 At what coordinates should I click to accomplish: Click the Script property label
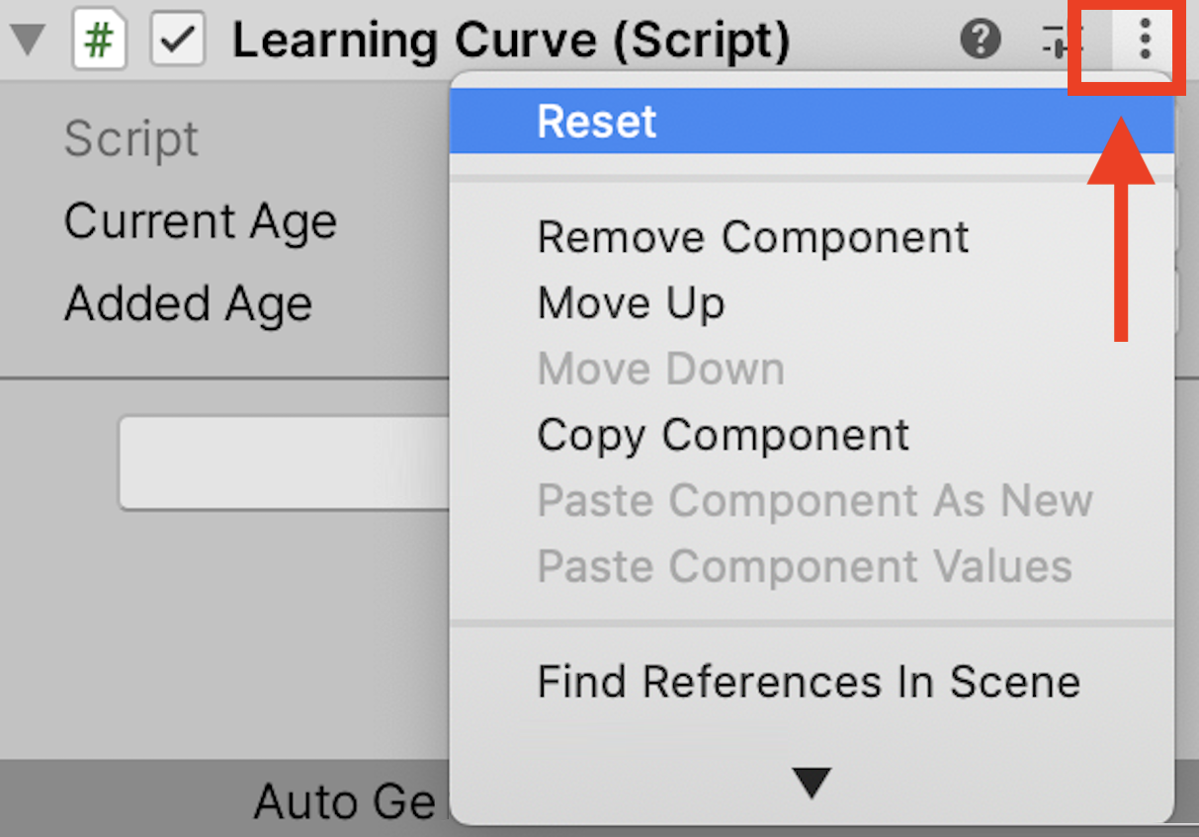tap(131, 139)
